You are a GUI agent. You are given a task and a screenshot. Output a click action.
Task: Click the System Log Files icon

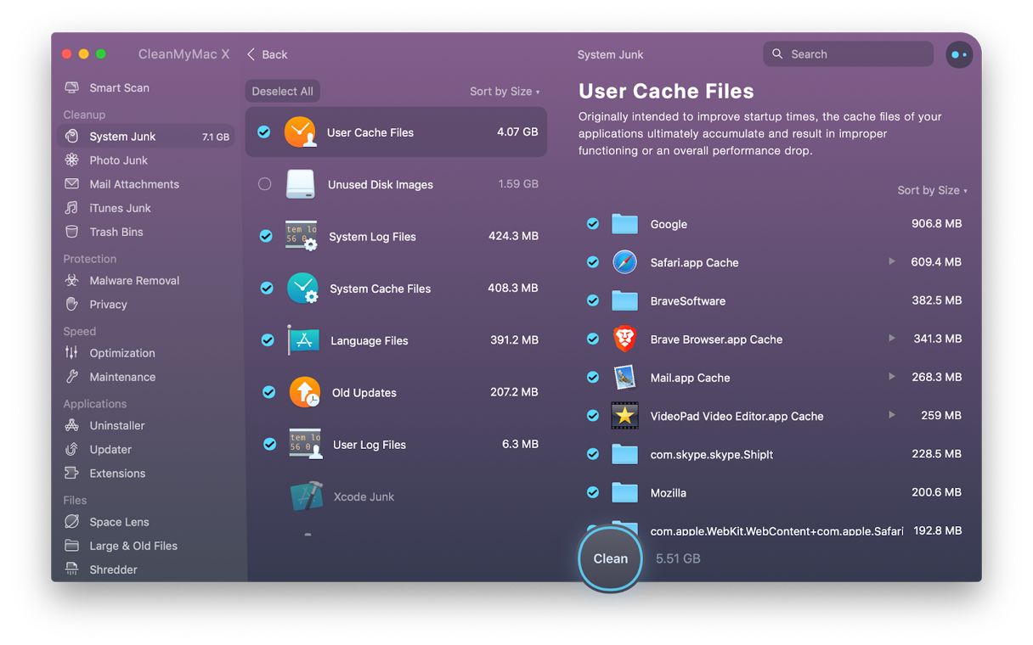coord(302,236)
